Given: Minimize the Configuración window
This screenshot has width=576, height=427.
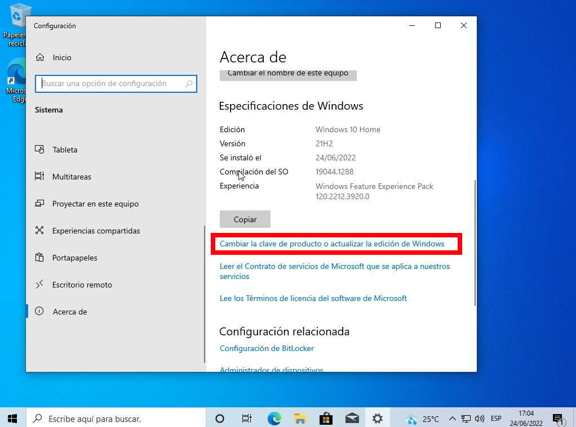Looking at the screenshot, I should pos(412,25).
